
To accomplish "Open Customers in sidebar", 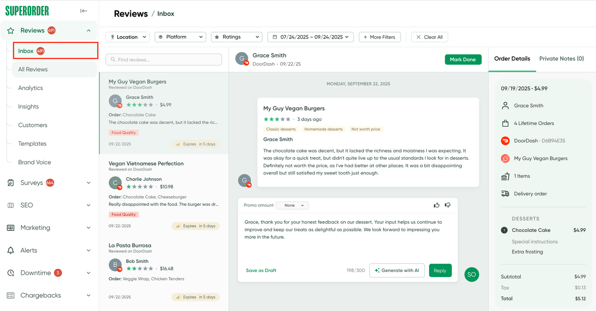I will [33, 125].
